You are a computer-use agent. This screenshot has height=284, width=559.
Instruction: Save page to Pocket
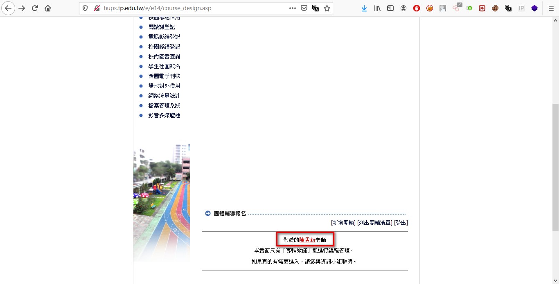(x=304, y=8)
